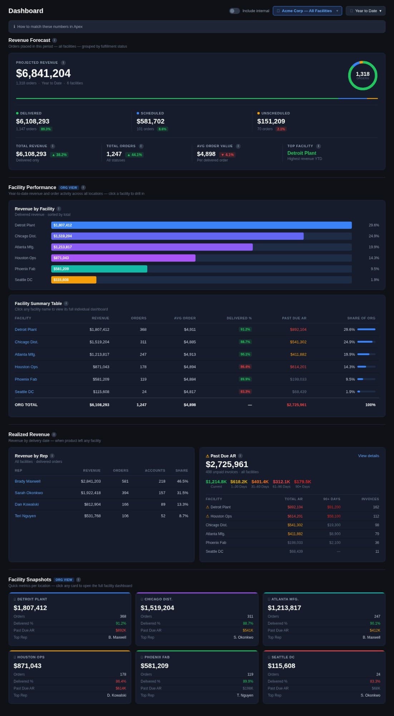Open Houston Ops in Facility Summary Table
The image size is (394, 716).
(x=26, y=367)
